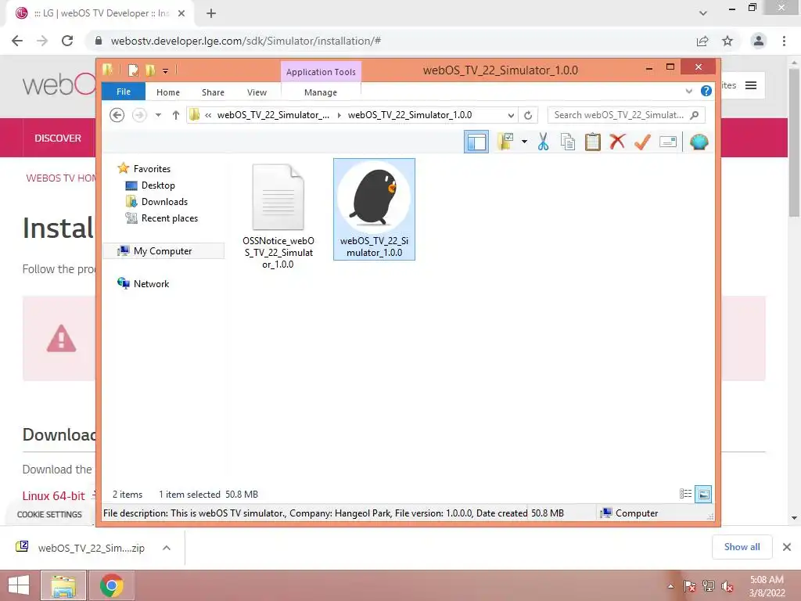This screenshot has height=601, width=801.
Task: Open hamburger menu on webOS site
Action: (751, 85)
